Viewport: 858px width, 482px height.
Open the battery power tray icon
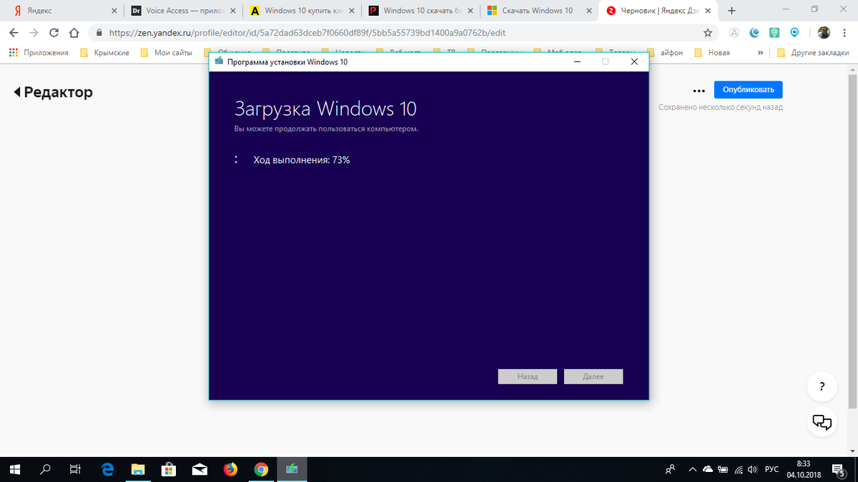coord(723,470)
